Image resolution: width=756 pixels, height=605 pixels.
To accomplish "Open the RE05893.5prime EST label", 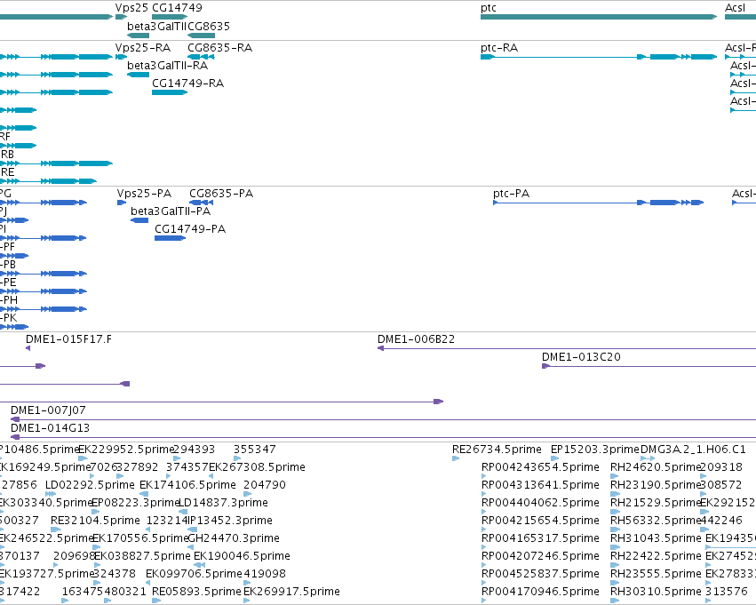I will [196, 592].
